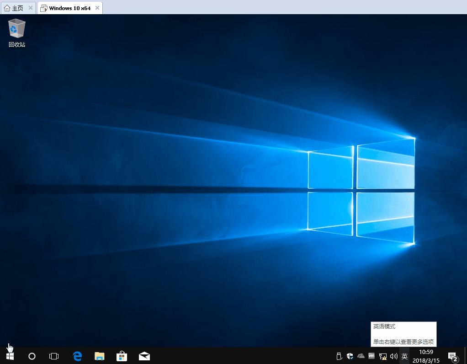Click the Windows Defender shield tray icon

click(350, 356)
